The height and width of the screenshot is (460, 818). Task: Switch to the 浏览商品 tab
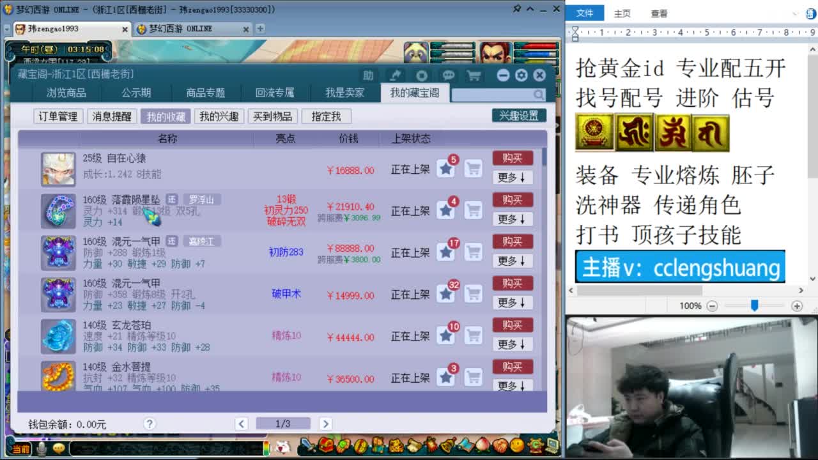click(x=66, y=93)
